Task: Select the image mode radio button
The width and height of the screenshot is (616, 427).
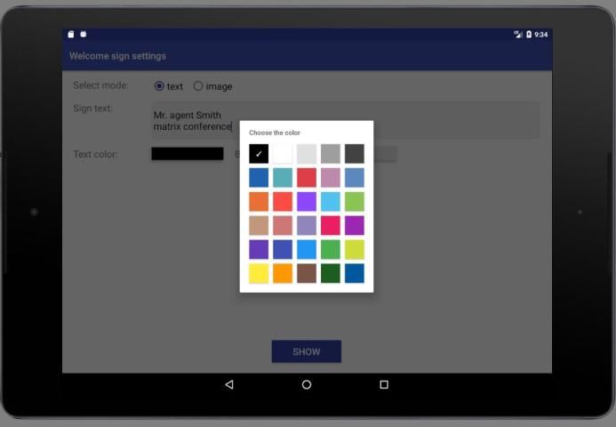Action: point(198,86)
